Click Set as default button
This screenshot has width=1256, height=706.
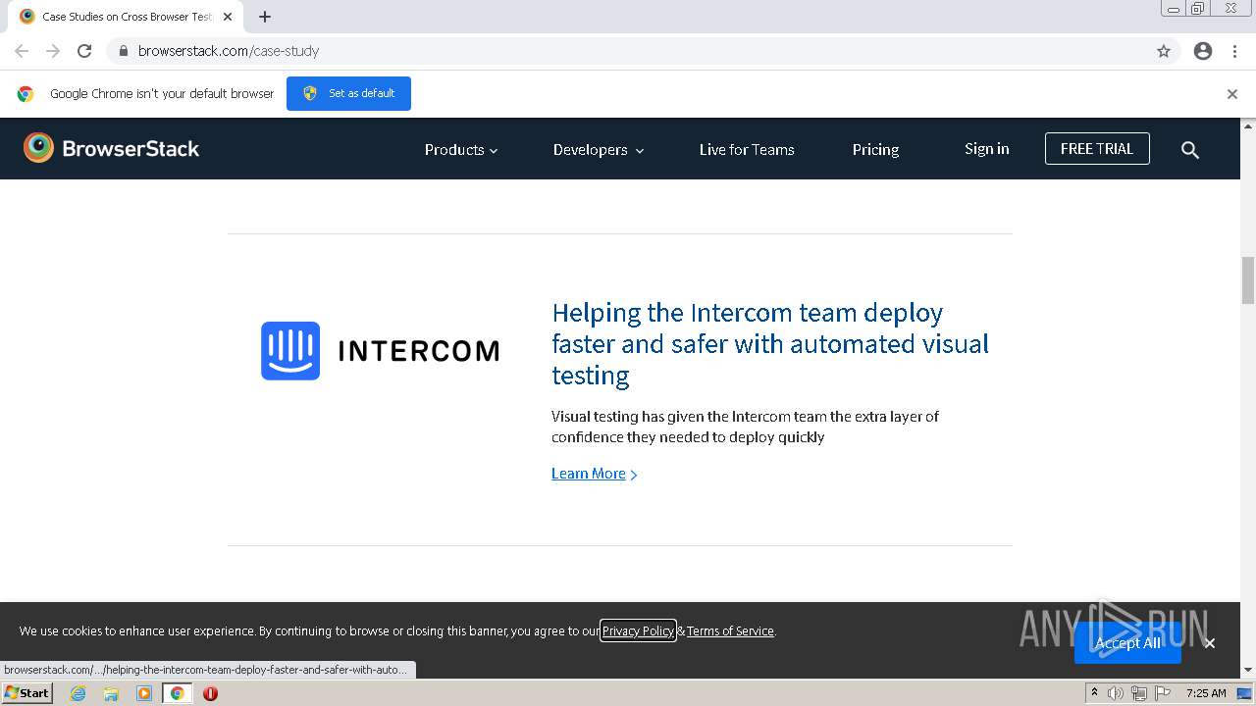[348, 94]
